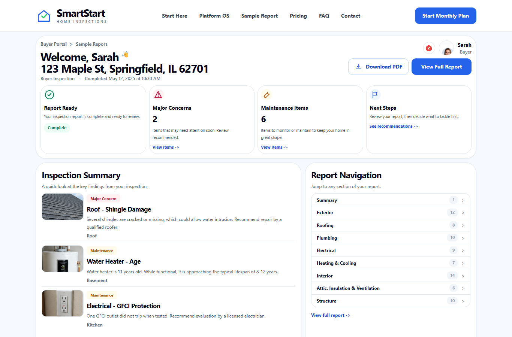Screen dimensions: 512x337
Task: Click the Major Concerns count 2
Action: (x=155, y=119)
